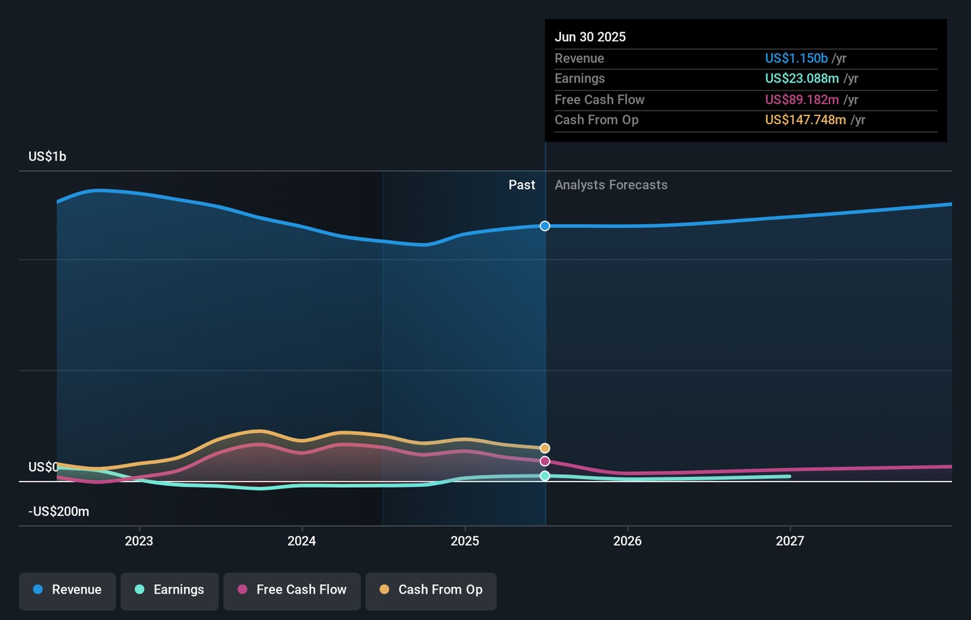Screen dimensions: 971x620
Task: Select the pink Free Cash Flow marker
Action: (545, 461)
